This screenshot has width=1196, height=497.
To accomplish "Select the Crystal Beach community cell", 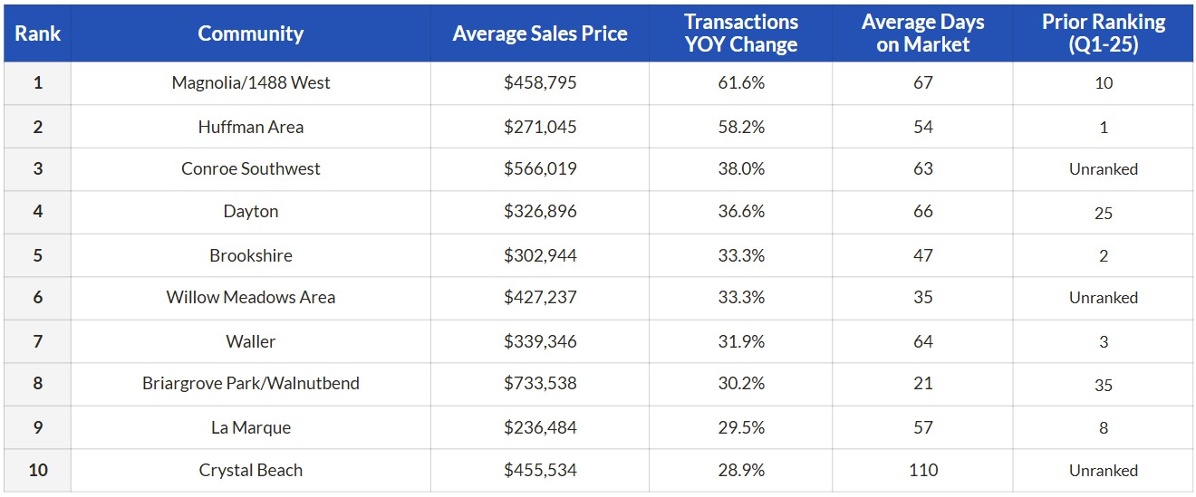I will pos(251,470).
